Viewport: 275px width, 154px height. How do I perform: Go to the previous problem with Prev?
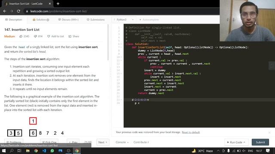[x=73, y=142]
